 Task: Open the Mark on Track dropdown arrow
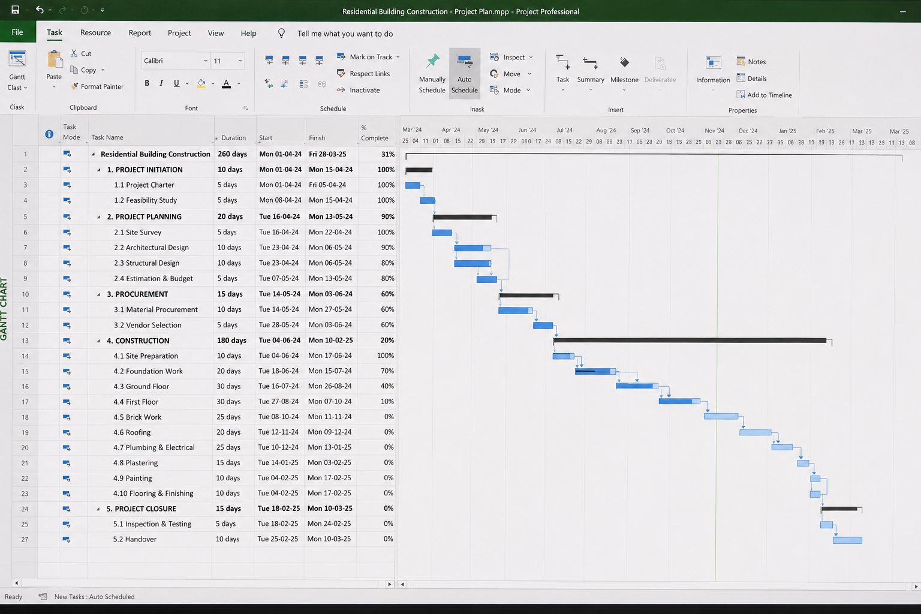(x=398, y=57)
